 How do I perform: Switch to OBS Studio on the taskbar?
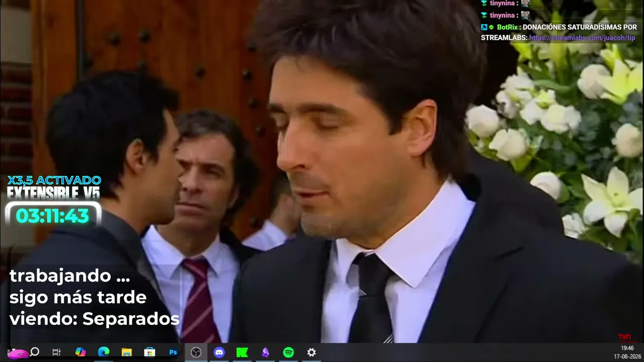pyautogui.click(x=196, y=352)
